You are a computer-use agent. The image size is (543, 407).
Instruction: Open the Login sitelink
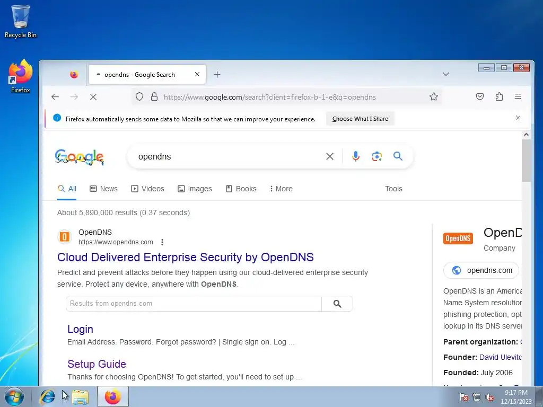coord(80,329)
